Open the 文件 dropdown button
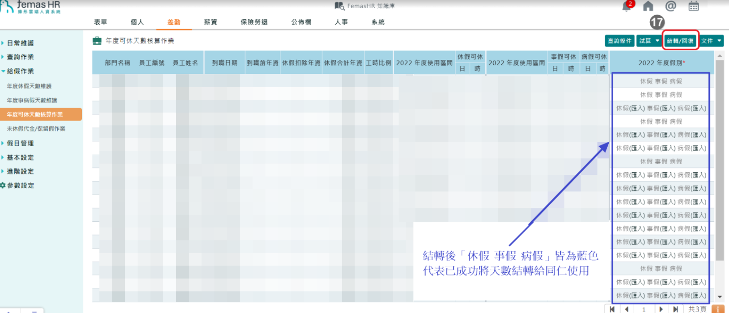Screen dimensions: 729x313 coord(711,41)
